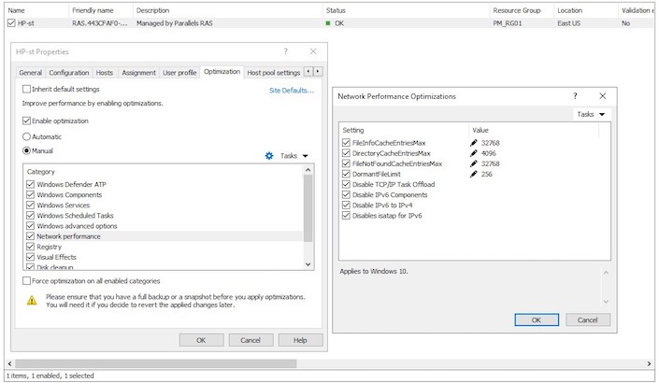Switch to the Configuration tab

[69, 72]
